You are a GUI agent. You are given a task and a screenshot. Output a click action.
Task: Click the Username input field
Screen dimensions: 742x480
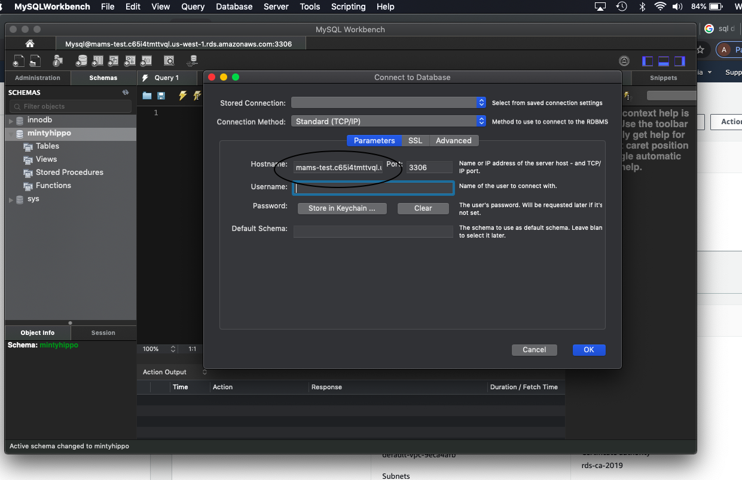coord(373,187)
